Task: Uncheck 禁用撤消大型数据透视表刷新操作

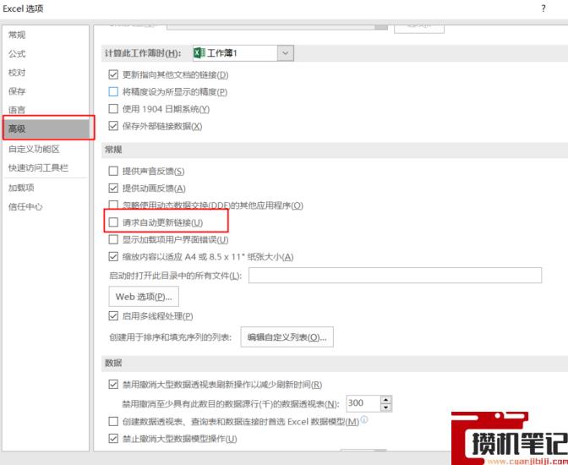Action: [x=113, y=384]
